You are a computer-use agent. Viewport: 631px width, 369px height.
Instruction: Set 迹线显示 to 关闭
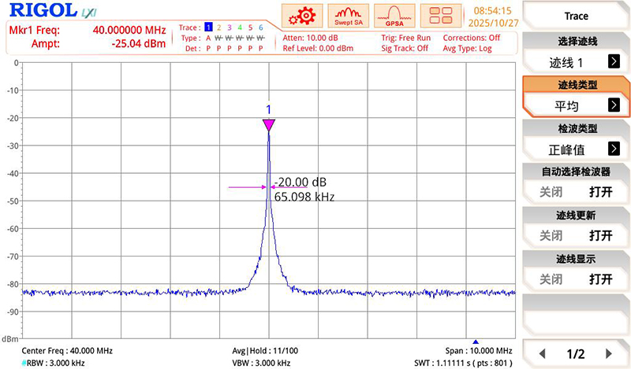pyautogui.click(x=551, y=279)
